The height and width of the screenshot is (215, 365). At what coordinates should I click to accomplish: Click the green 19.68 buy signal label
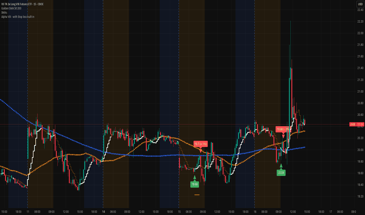point(194,185)
